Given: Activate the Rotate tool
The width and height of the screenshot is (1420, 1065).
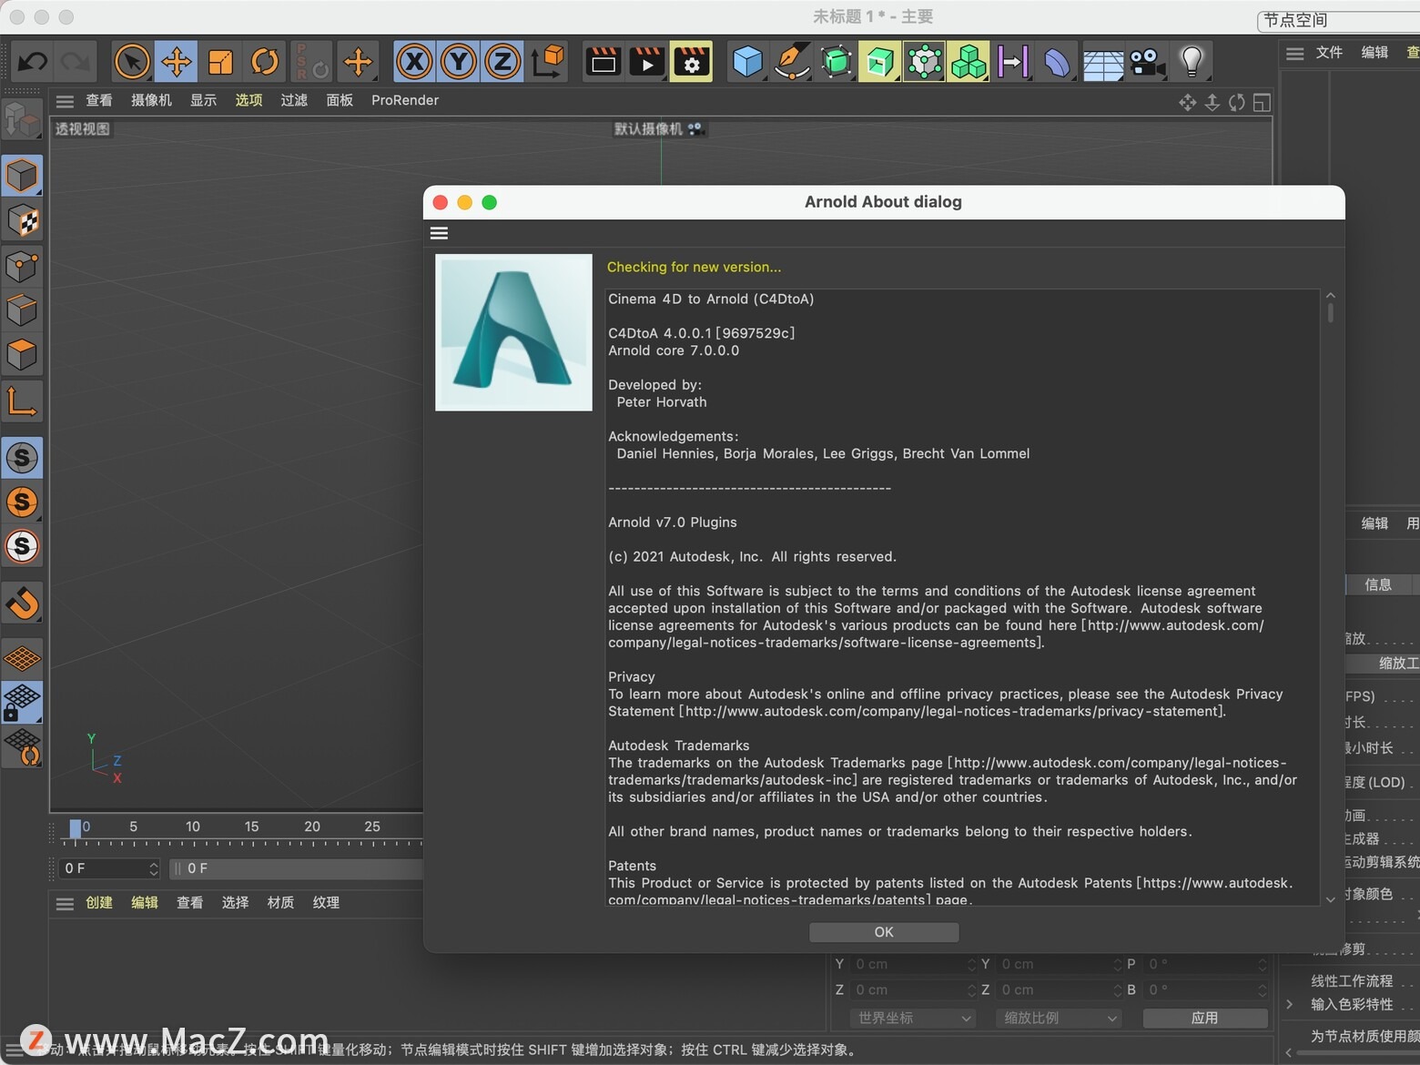Looking at the screenshot, I should pyautogui.click(x=264, y=61).
